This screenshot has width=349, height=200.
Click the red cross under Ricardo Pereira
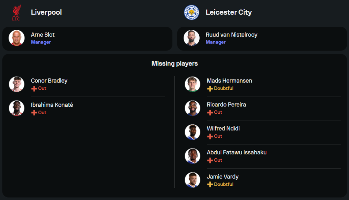pyautogui.click(x=210, y=113)
